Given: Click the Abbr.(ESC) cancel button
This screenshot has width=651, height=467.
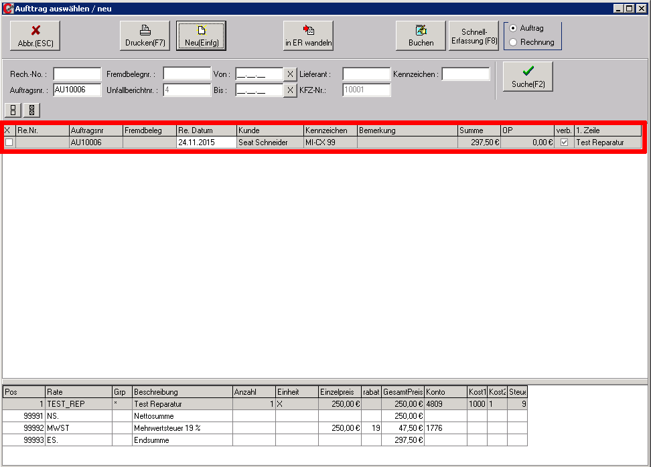Looking at the screenshot, I should [35, 35].
